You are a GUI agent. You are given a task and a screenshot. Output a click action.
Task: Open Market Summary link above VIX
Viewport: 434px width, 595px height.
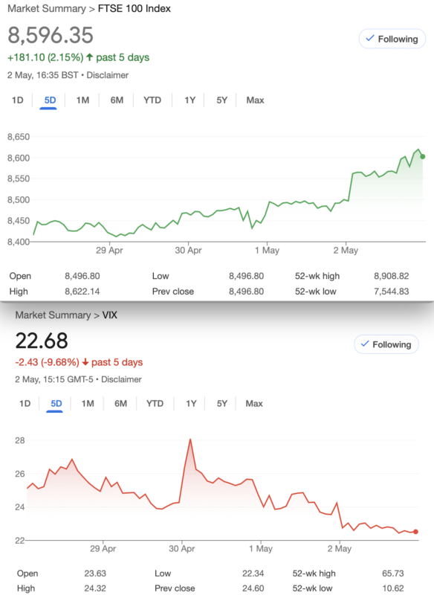[53, 315]
